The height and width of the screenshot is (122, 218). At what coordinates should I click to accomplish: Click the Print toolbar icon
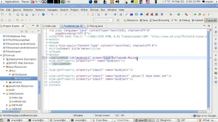coord(27,14)
